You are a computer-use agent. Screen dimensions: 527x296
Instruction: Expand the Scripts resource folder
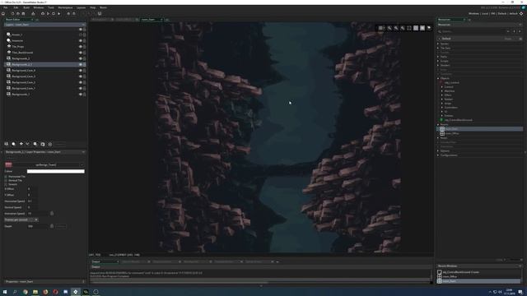(x=438, y=61)
